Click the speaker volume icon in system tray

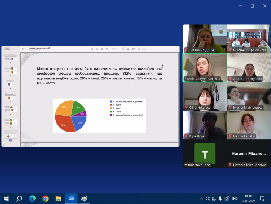click(x=208, y=199)
